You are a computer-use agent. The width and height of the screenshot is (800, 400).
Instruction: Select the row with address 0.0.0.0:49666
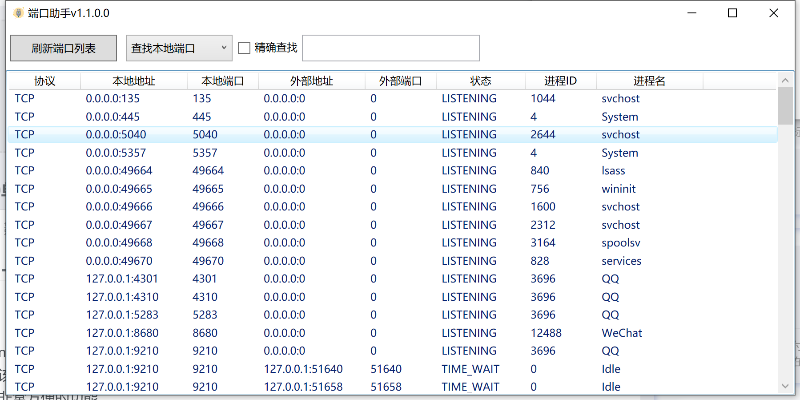393,206
